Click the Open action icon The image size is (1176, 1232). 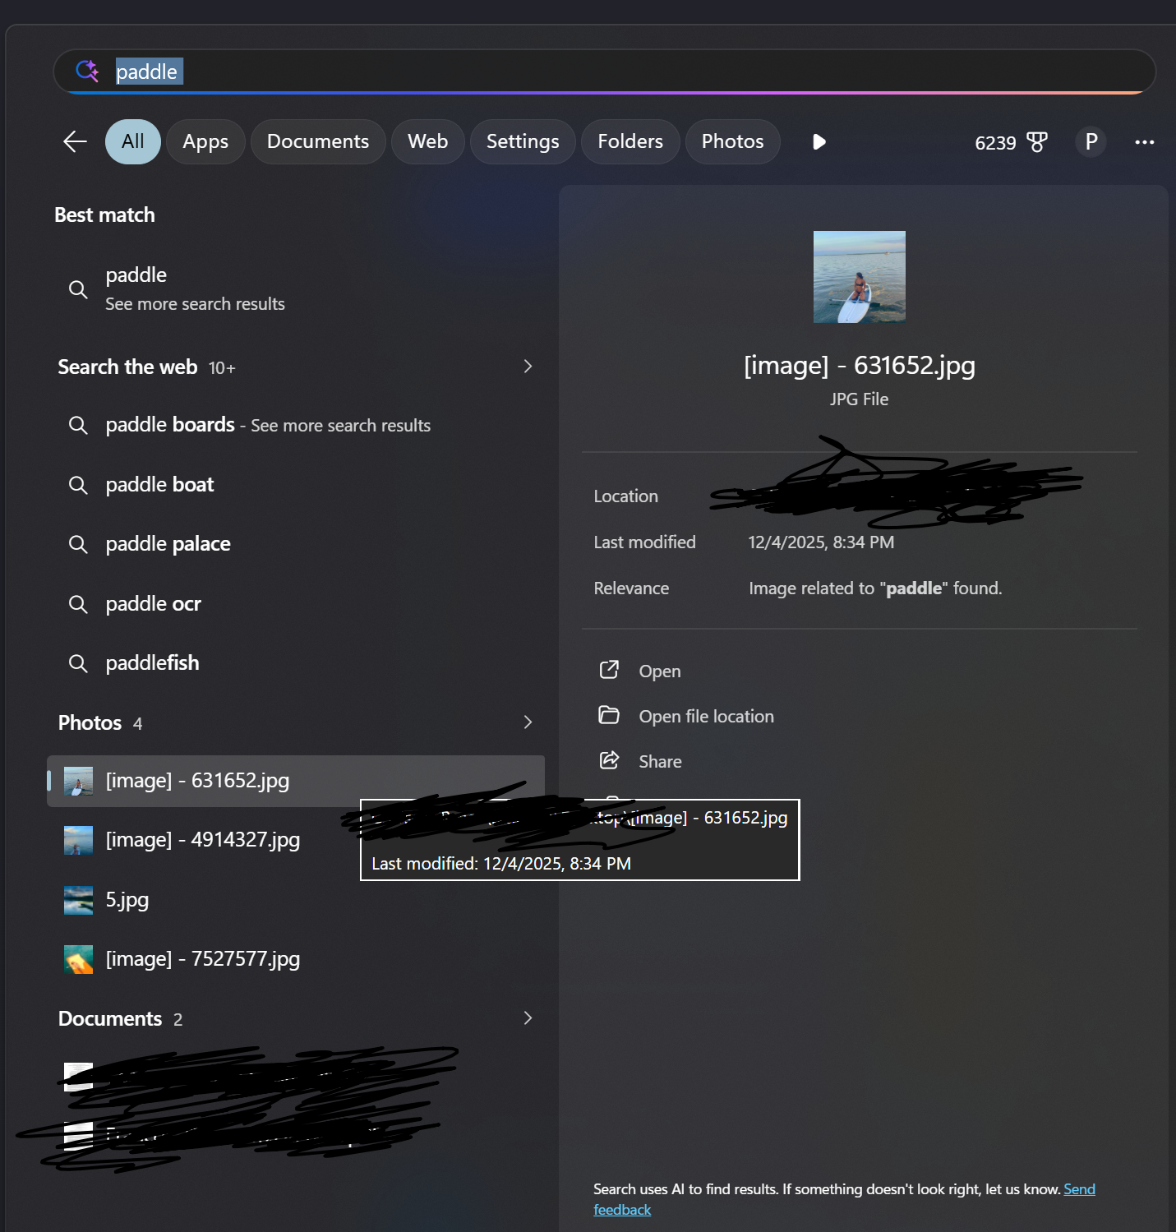point(609,671)
